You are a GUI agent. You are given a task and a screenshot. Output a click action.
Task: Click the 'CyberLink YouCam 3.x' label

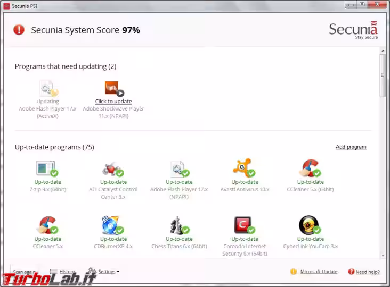311,246
